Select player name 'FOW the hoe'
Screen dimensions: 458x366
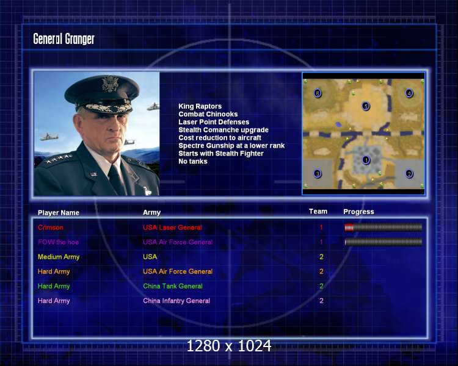58,242
